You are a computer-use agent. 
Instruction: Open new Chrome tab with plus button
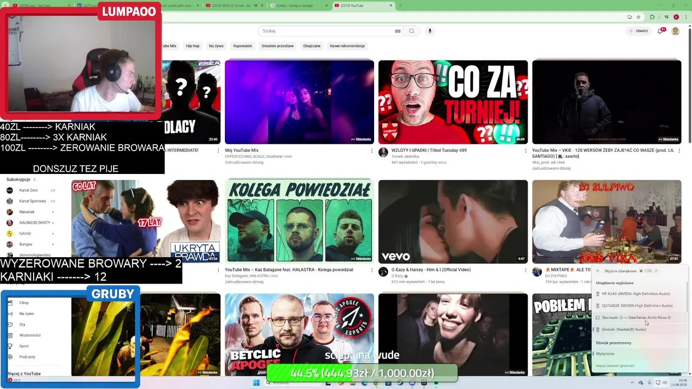click(x=400, y=5)
